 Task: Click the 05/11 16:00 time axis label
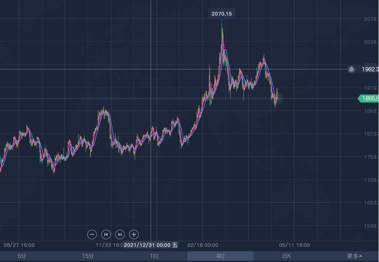coord(295,245)
